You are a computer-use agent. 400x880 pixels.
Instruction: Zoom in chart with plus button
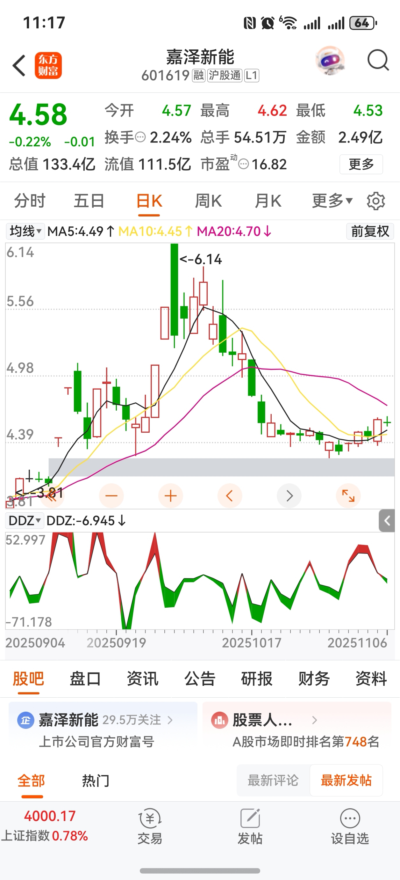[171, 496]
